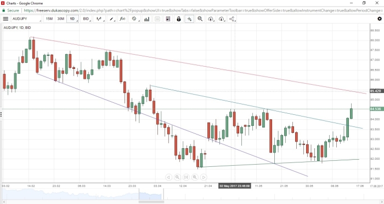Screen dimensions: 384x204
Task: Open the share options icon
Action: (232, 19)
